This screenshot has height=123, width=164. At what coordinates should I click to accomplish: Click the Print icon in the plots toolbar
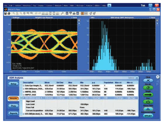[9, 13]
